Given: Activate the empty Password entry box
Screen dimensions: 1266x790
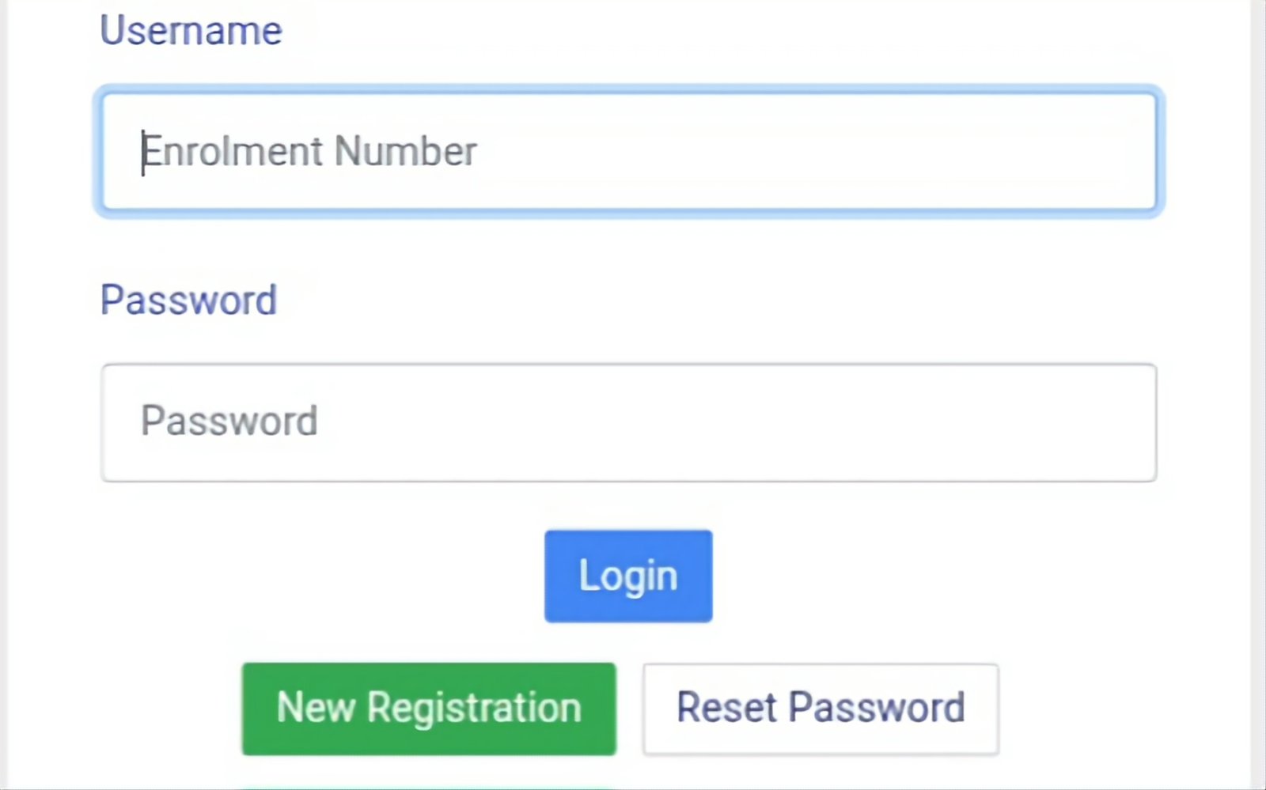Looking at the screenshot, I should (x=628, y=422).
